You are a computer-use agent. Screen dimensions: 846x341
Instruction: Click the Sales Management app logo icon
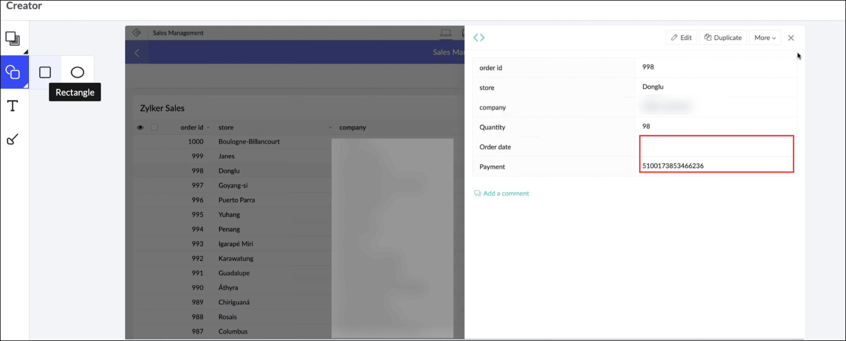pos(137,33)
